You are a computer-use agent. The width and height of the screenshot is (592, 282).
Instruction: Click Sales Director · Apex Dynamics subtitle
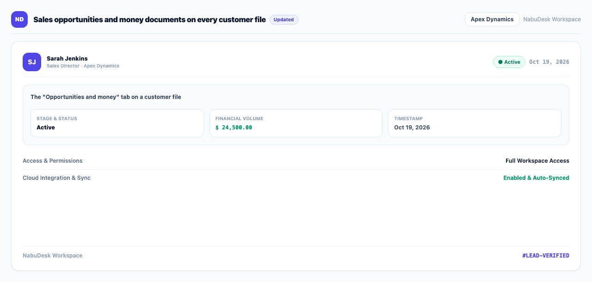tap(83, 66)
